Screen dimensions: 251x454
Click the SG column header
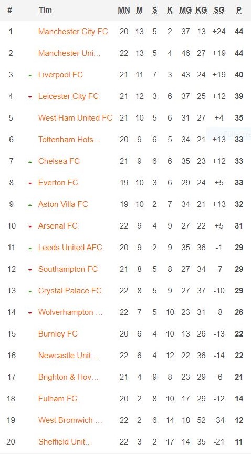point(219,10)
